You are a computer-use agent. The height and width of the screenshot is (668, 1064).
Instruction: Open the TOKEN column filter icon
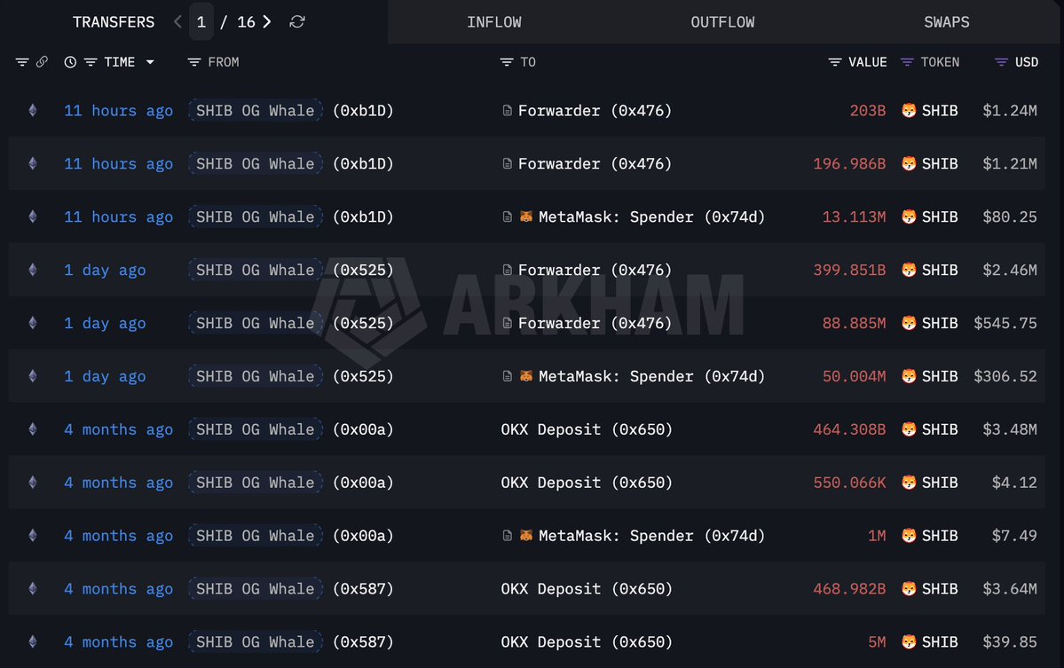907,62
